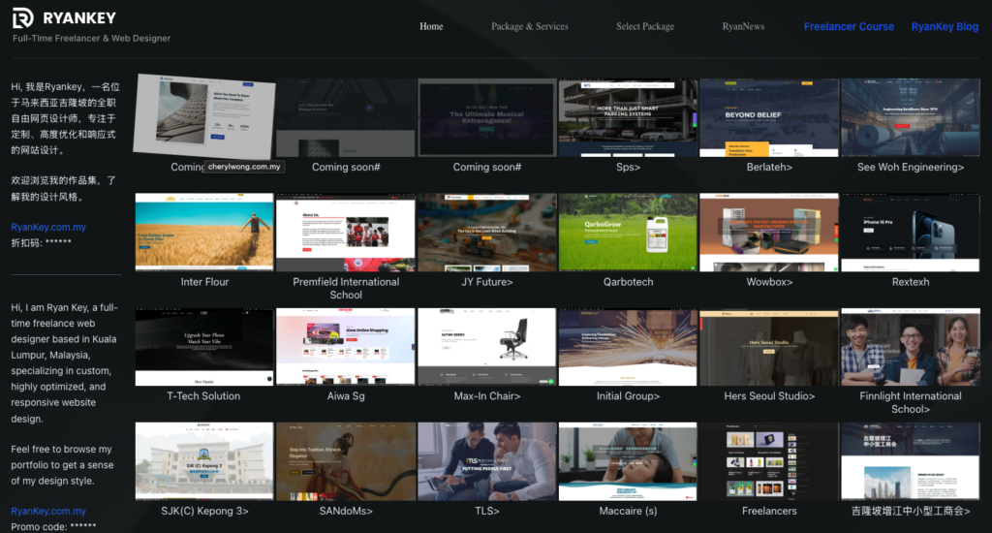Go to Package & Services page
This screenshot has width=992, height=533.
point(529,26)
